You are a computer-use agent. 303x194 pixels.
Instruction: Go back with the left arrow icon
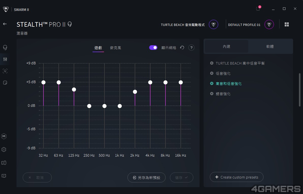click(5, 24)
